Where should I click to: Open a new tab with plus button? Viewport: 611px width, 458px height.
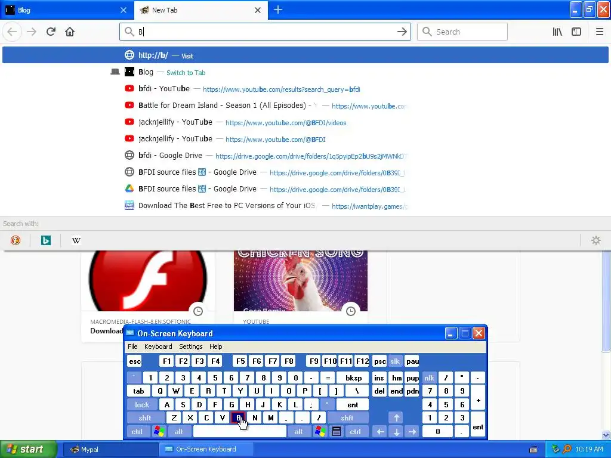tap(278, 10)
